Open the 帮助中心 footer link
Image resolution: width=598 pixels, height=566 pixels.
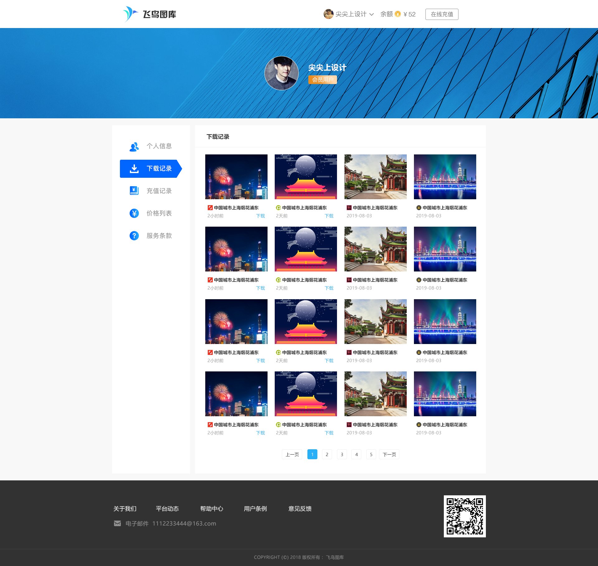point(211,508)
